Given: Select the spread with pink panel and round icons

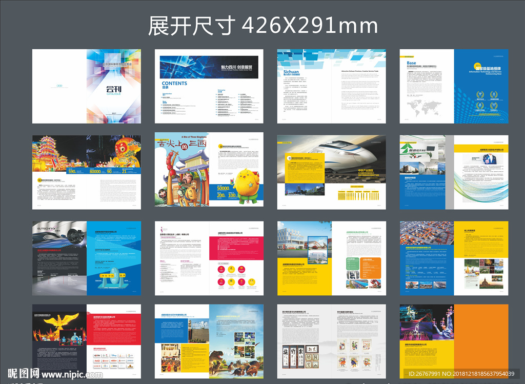Looking at the screenshot, I should pos(209,258).
